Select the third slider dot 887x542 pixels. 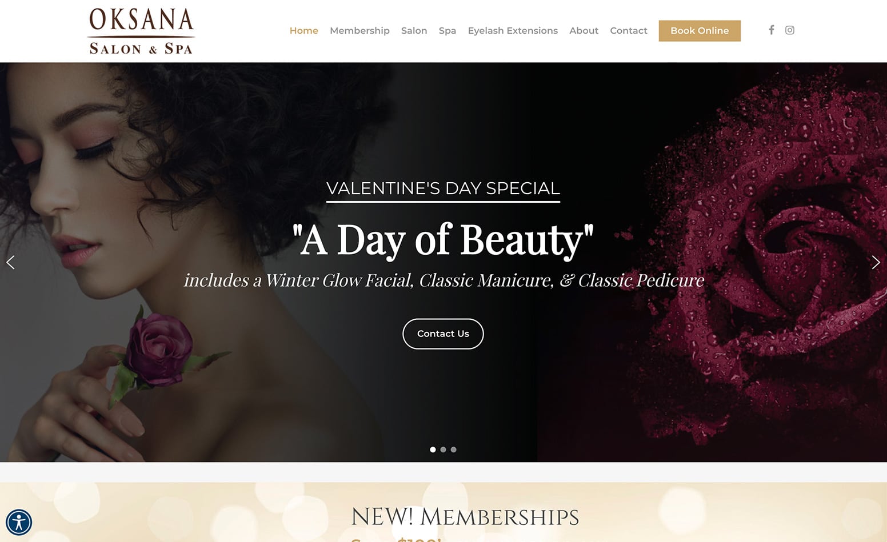[453, 449]
